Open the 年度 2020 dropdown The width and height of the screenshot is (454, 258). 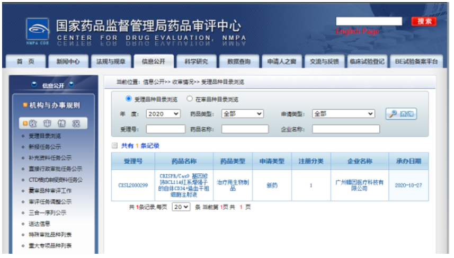tap(163, 114)
